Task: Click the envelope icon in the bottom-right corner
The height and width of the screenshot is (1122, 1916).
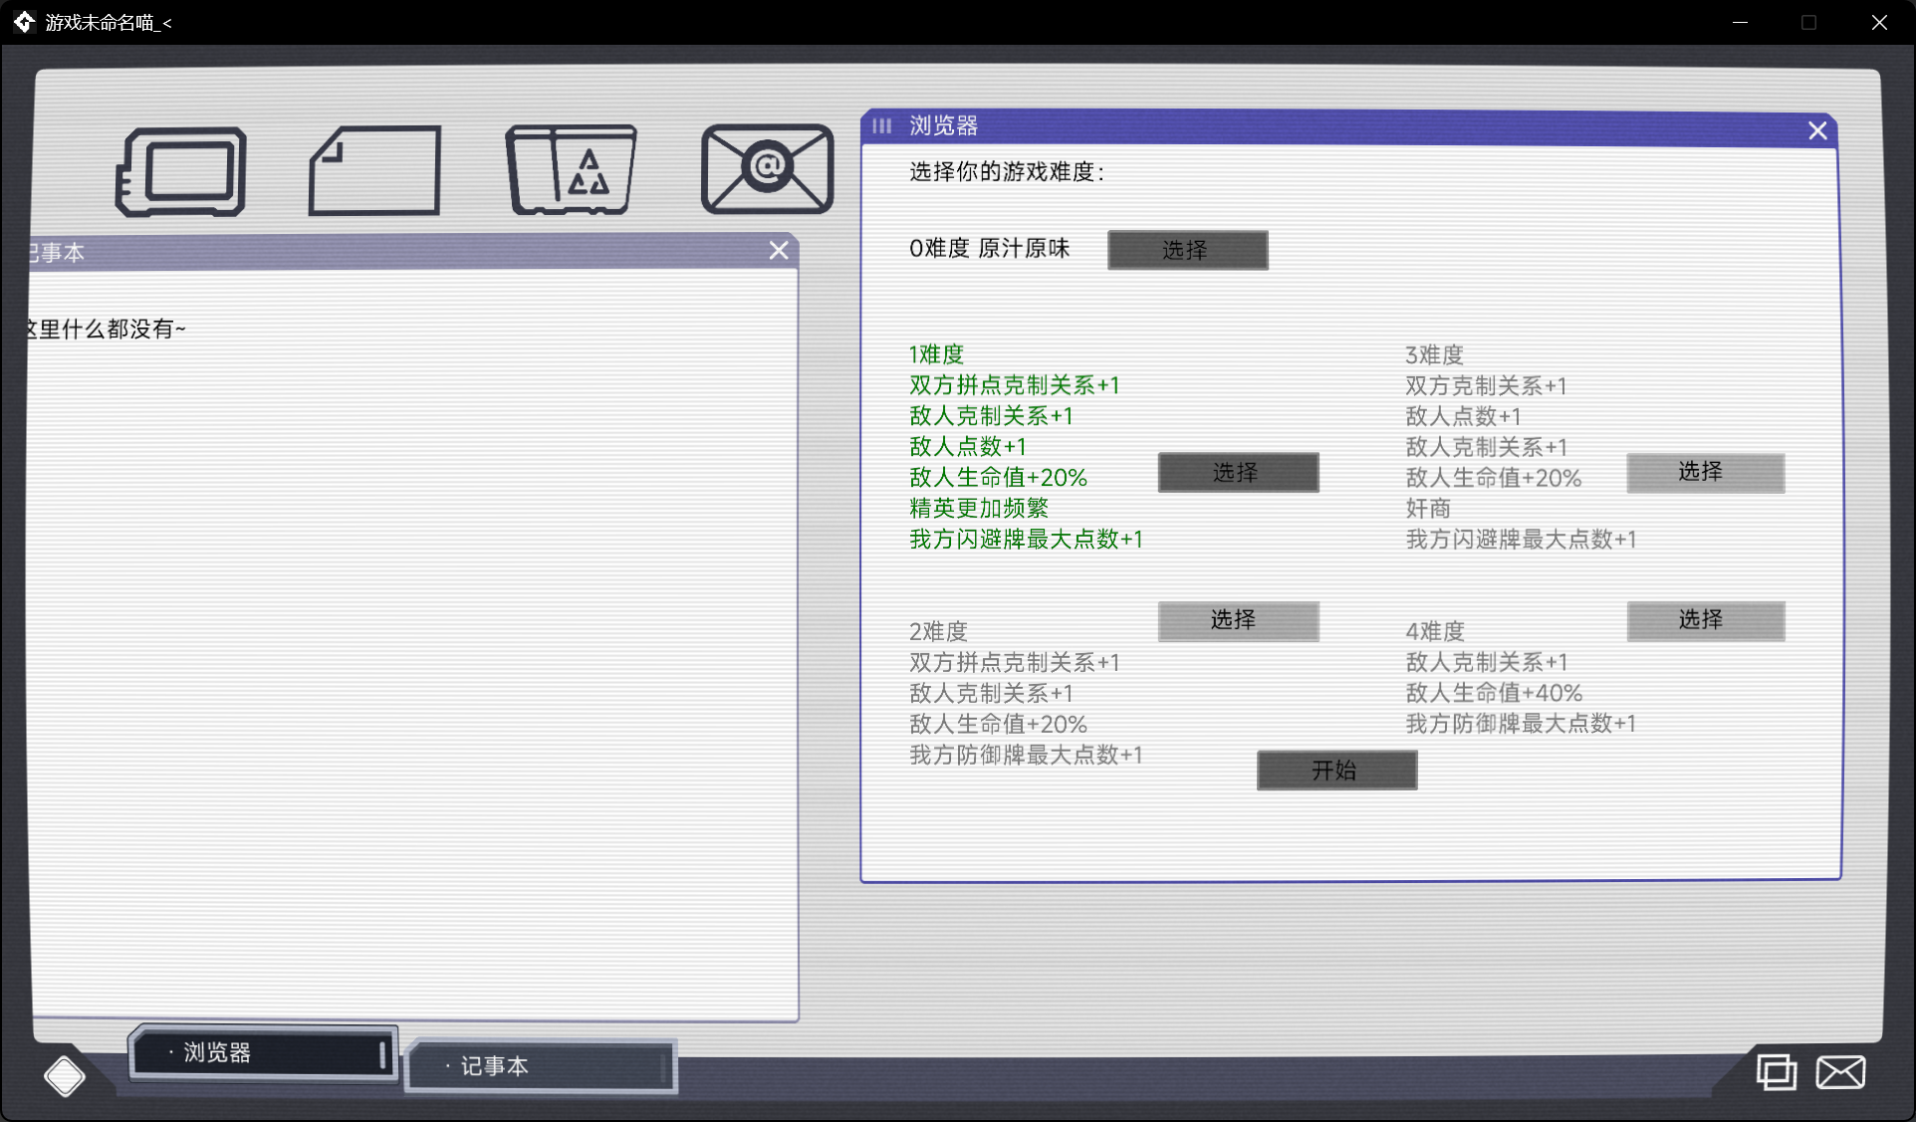Action: [x=1840, y=1072]
